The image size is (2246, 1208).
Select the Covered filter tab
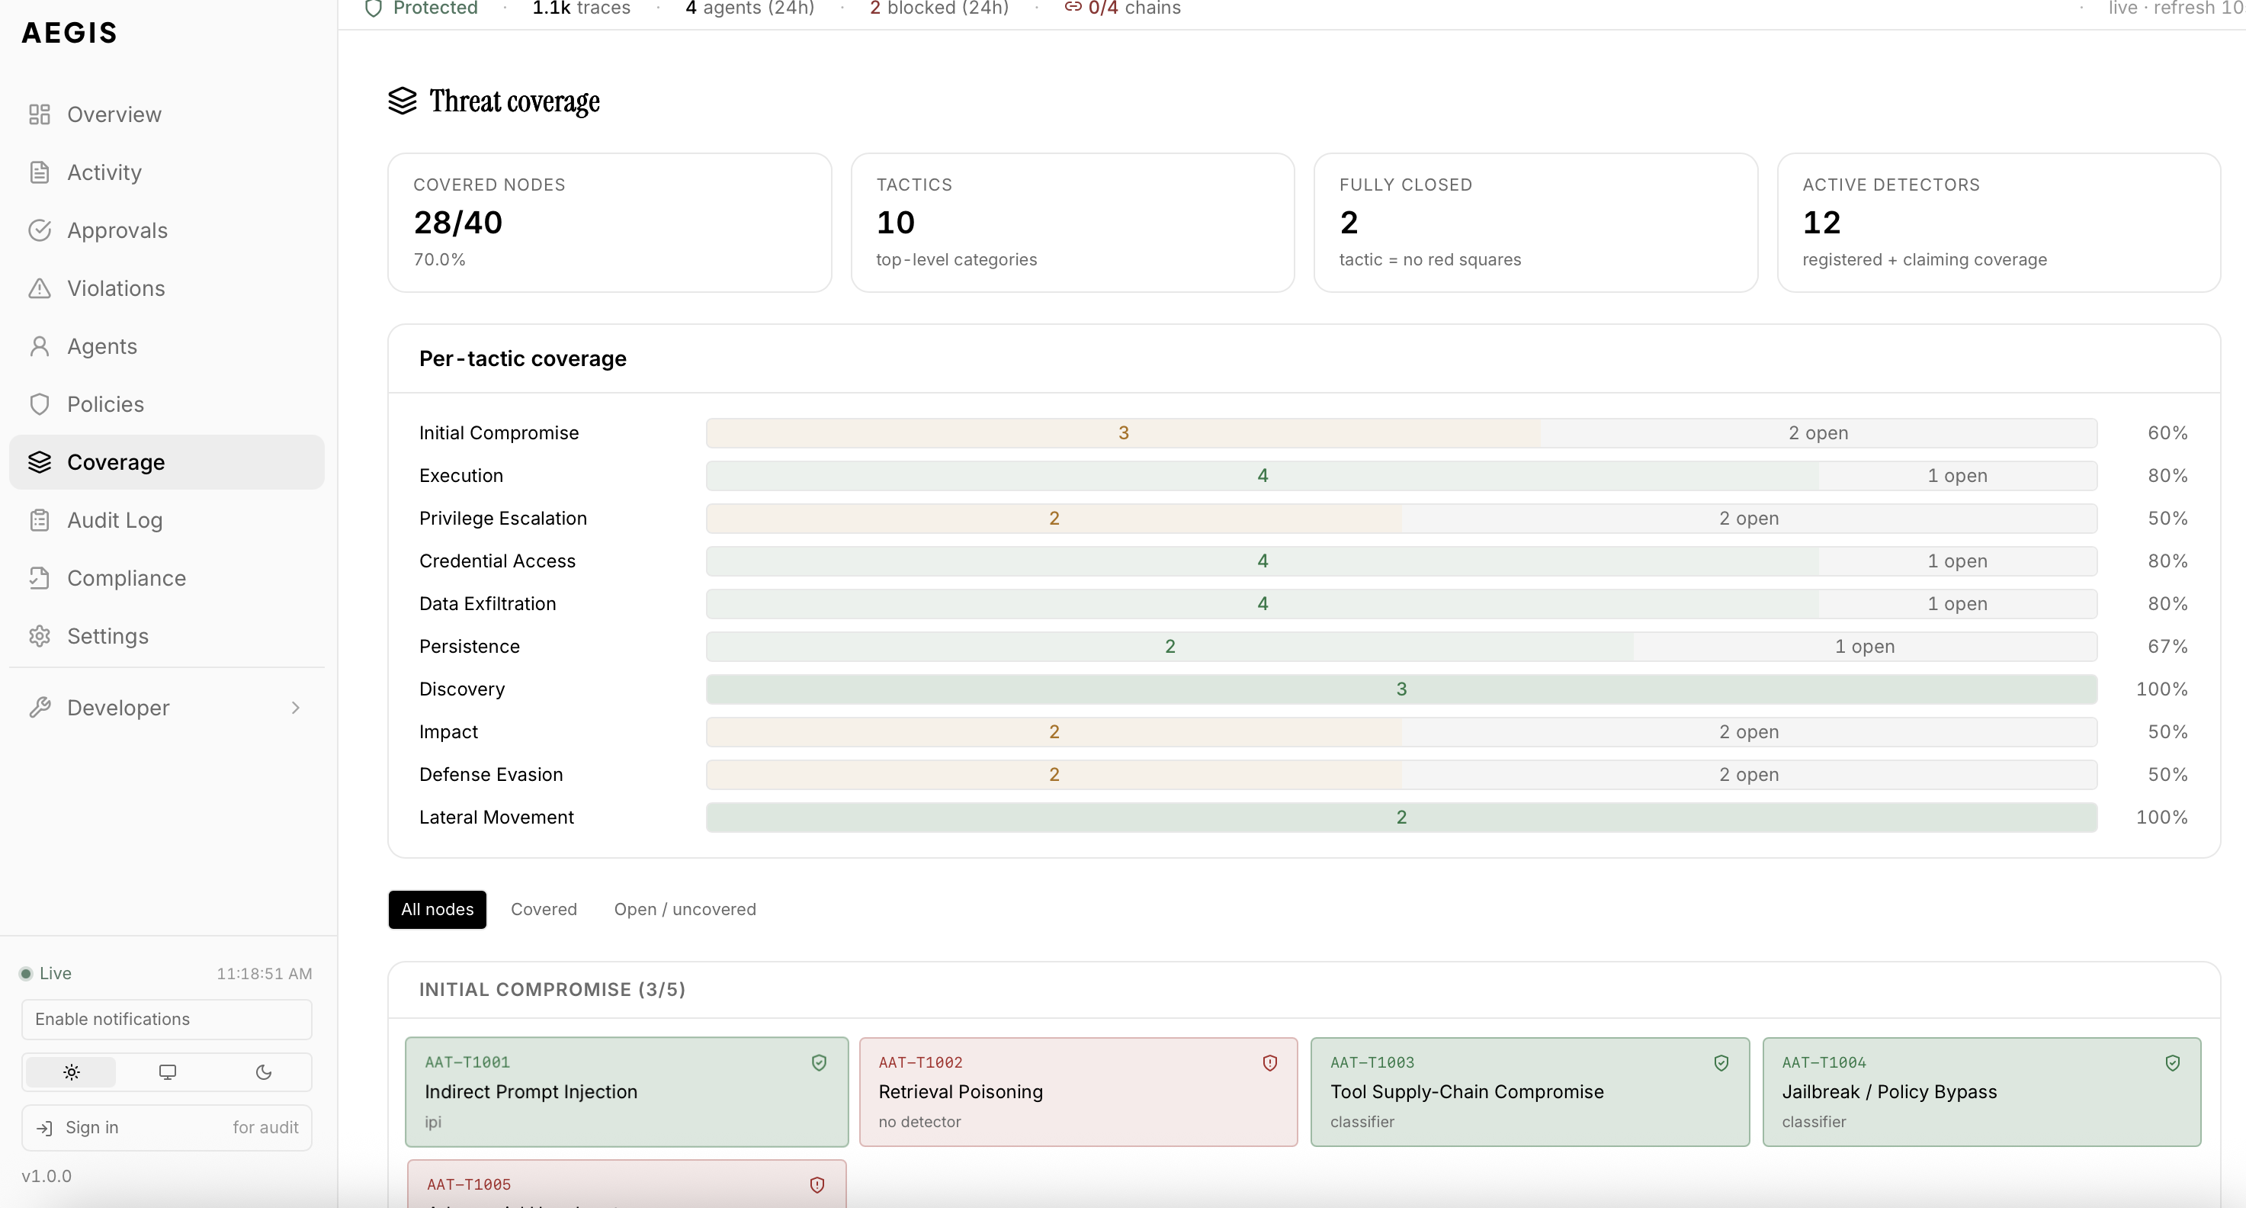(x=544, y=909)
